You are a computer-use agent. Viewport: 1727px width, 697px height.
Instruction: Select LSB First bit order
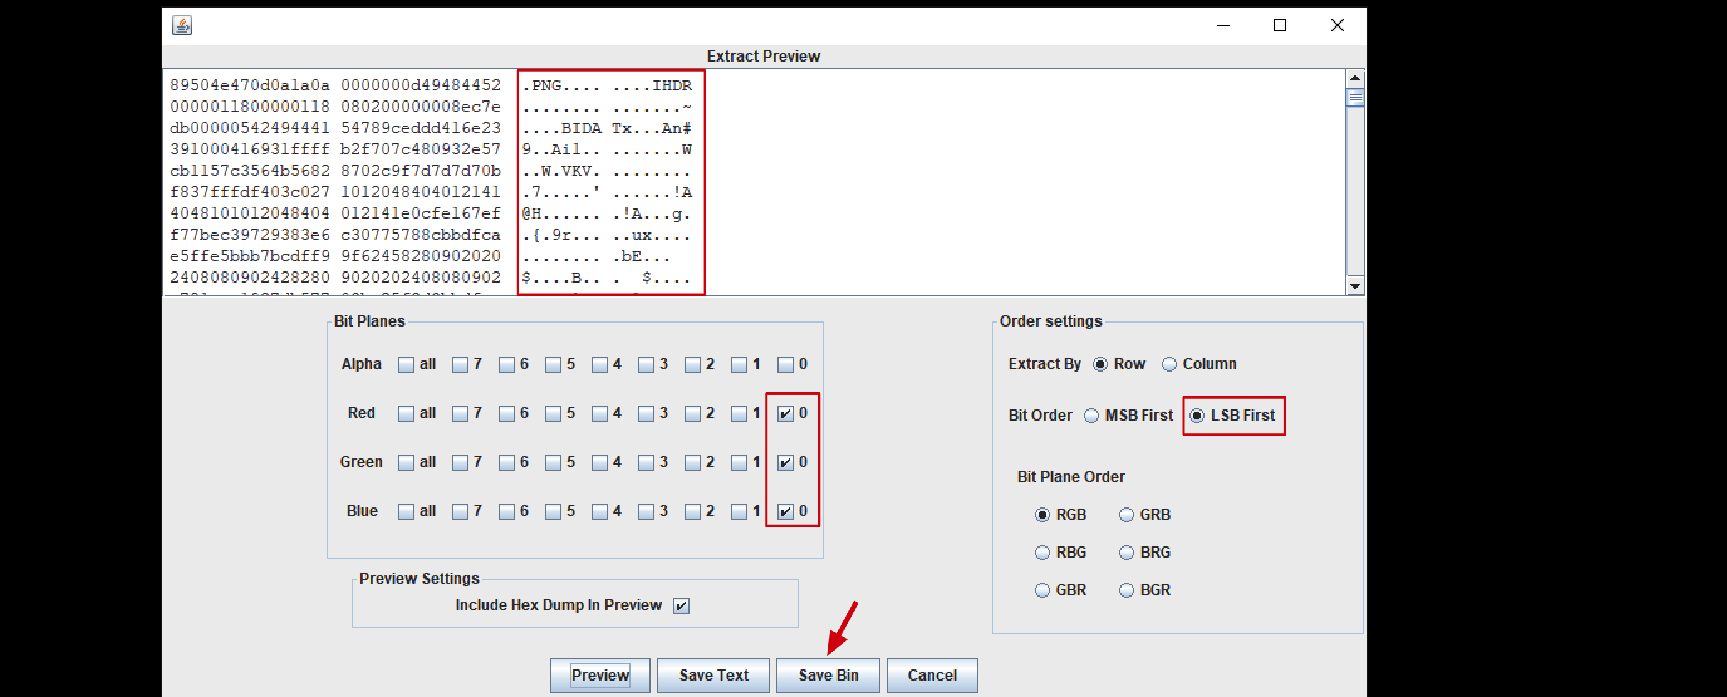click(1197, 416)
